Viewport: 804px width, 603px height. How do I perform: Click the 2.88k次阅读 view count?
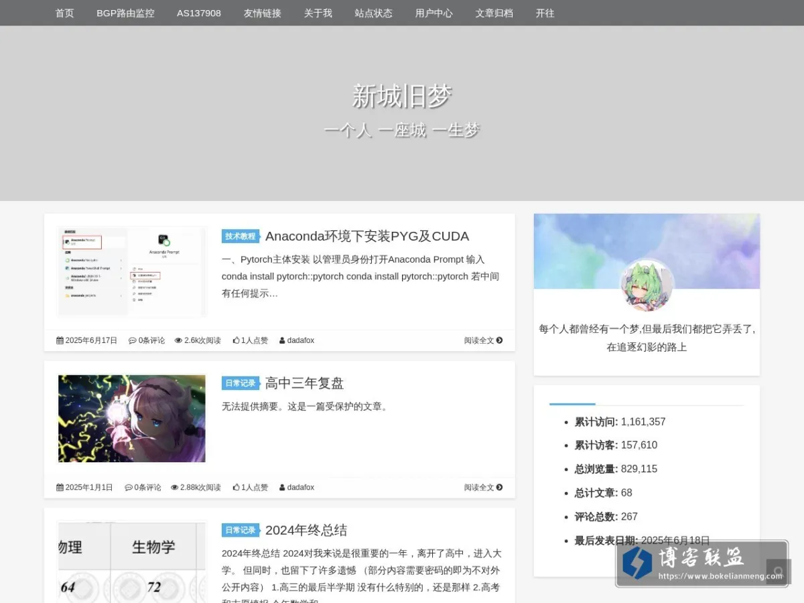coord(200,487)
